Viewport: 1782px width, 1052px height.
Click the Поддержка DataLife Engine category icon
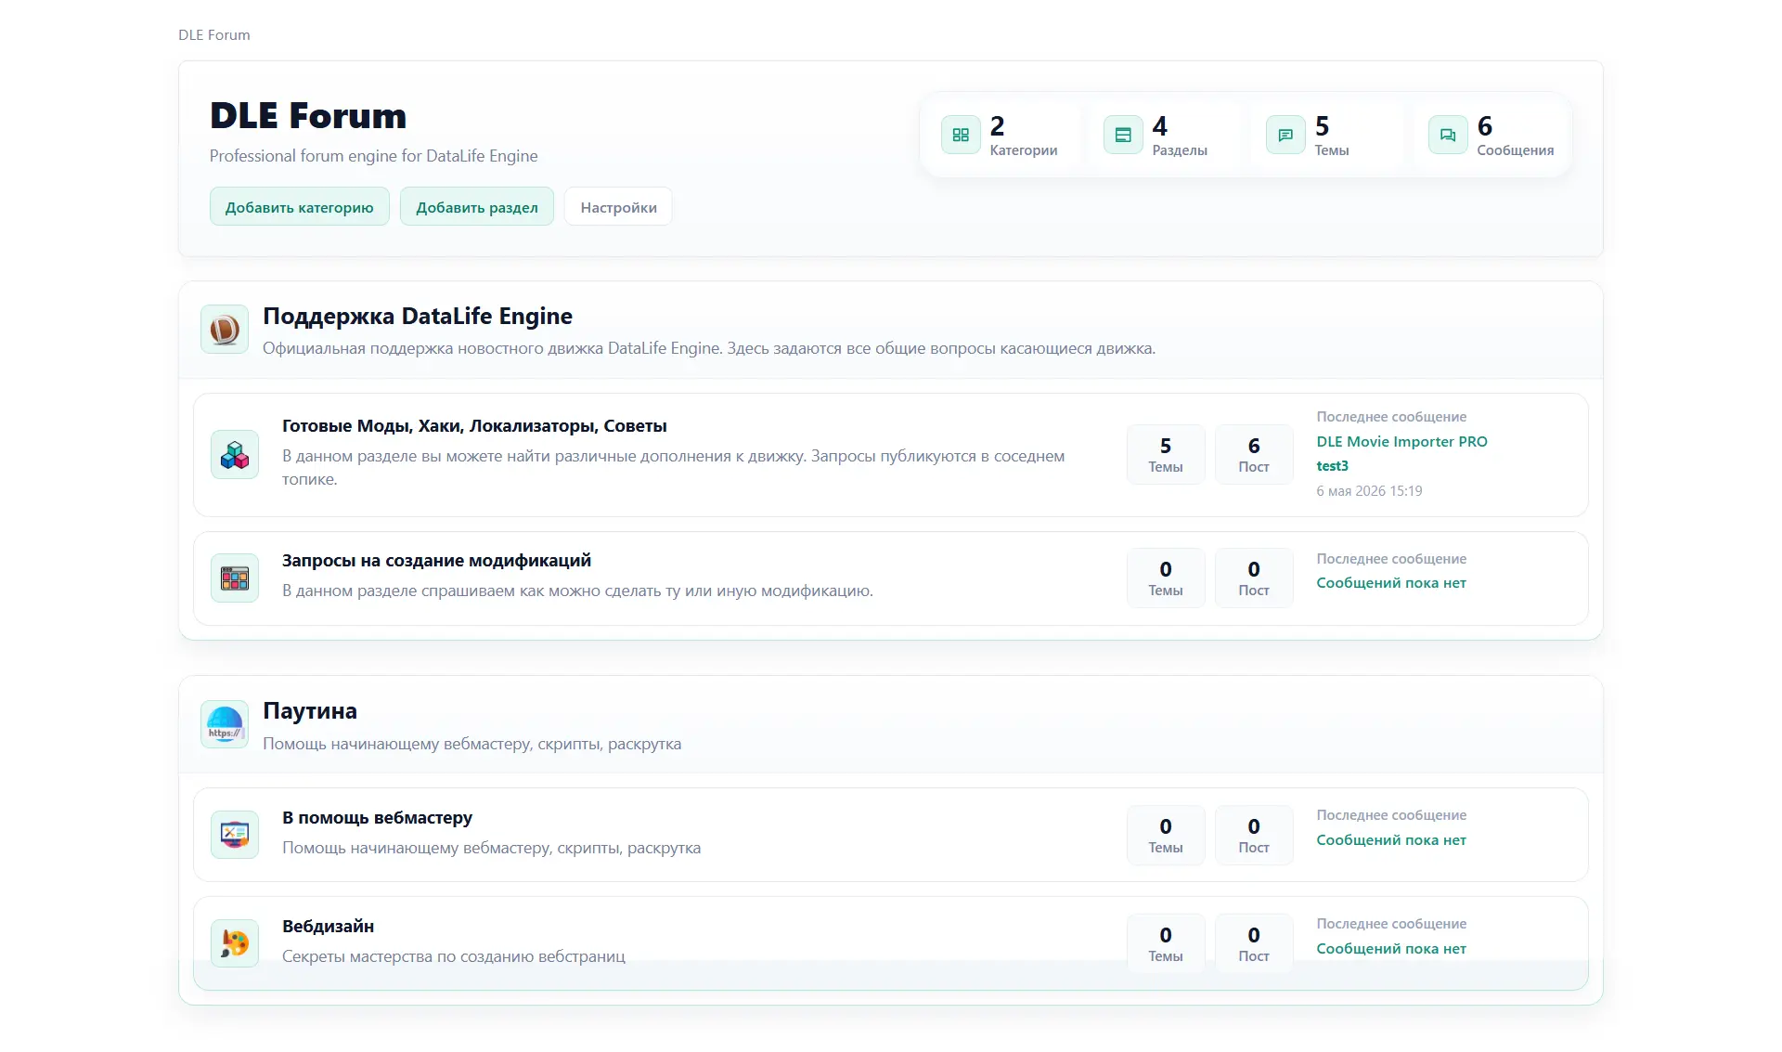(225, 329)
